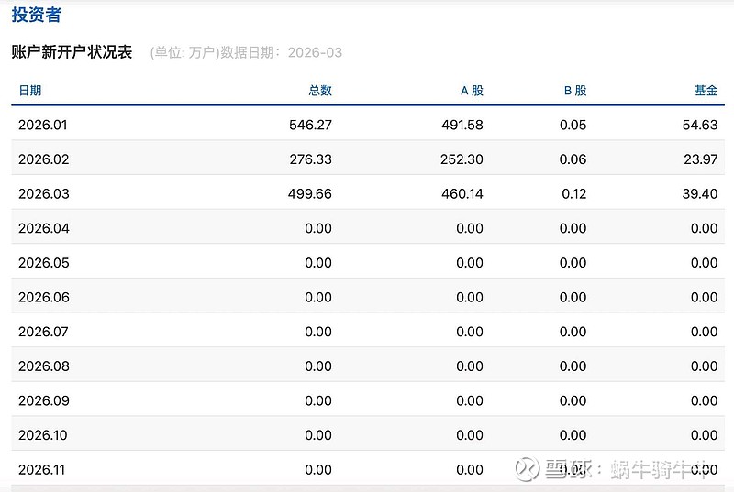Click the Xueqiu snowball logo watermark

(x=527, y=469)
